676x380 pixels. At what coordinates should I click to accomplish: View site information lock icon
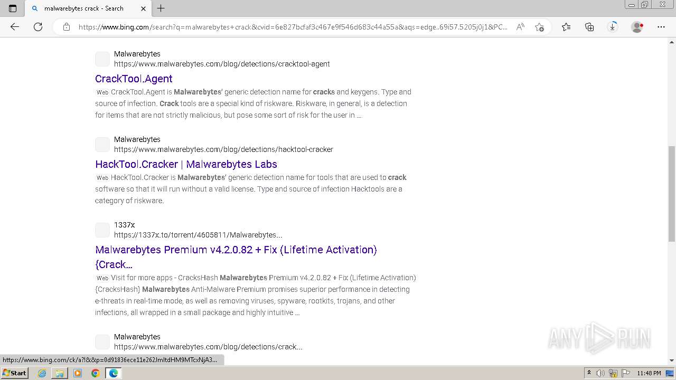pyautogui.click(x=67, y=27)
